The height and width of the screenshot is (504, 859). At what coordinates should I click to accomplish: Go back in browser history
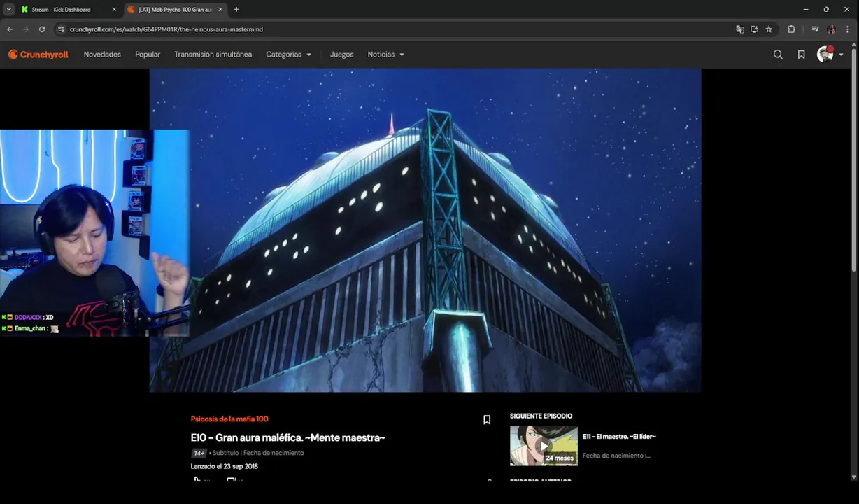pyautogui.click(x=10, y=29)
